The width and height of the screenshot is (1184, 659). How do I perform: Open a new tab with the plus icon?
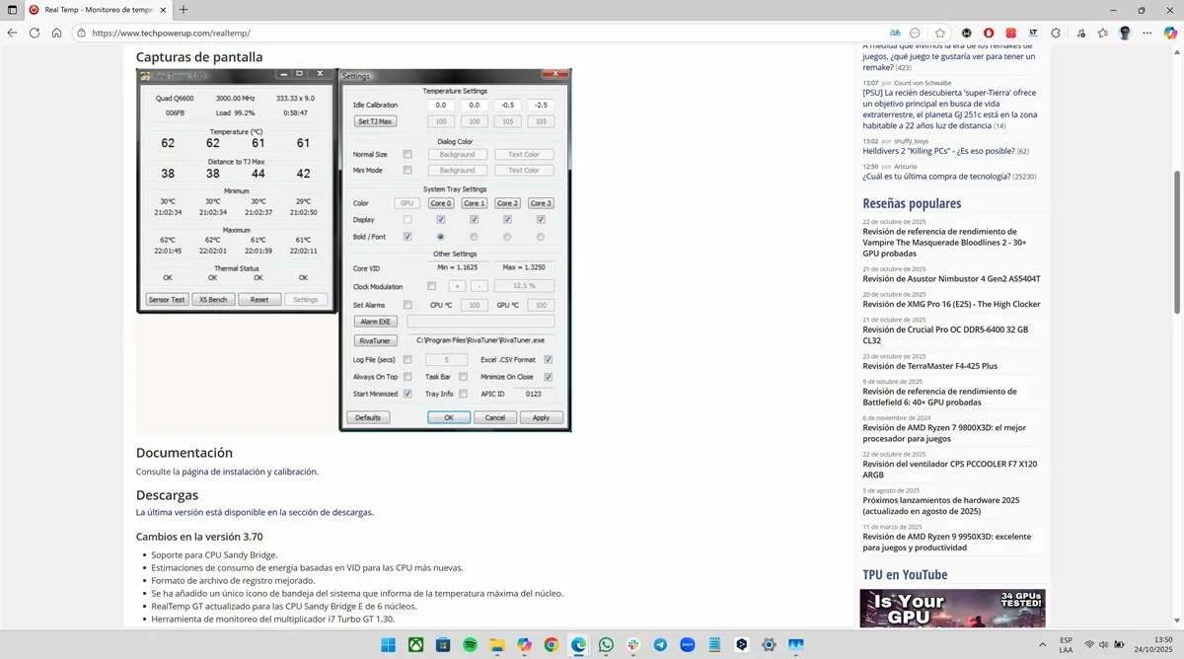click(x=184, y=10)
